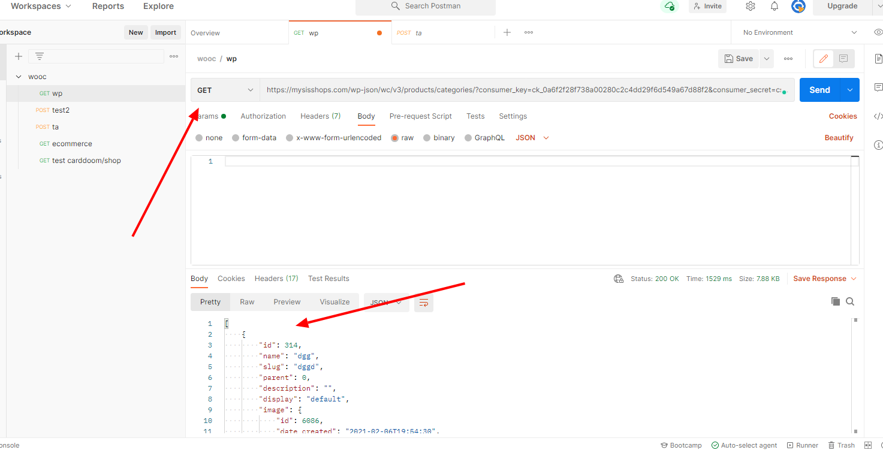Open the Explore menu item

(x=158, y=6)
